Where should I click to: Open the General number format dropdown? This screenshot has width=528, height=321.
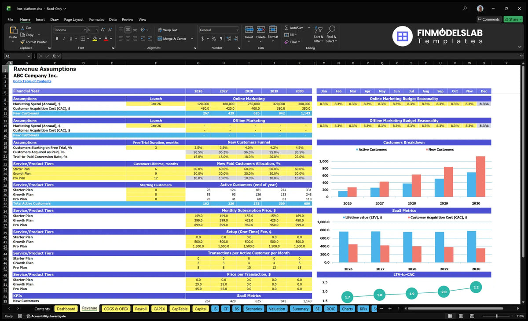tap(237, 30)
